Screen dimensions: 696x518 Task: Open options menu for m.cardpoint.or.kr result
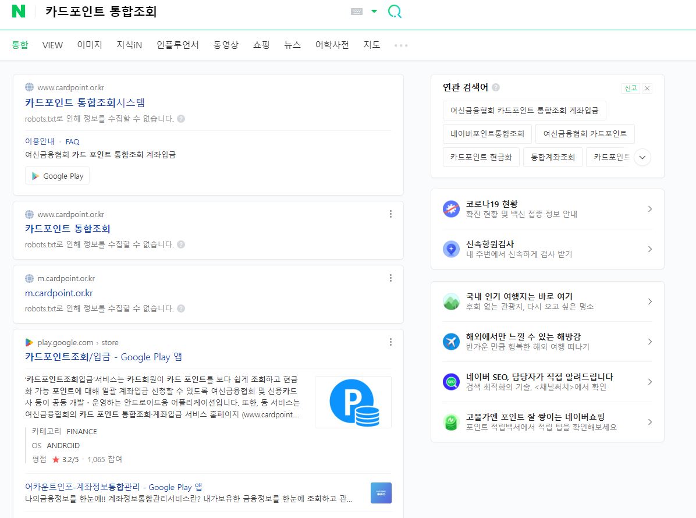point(390,278)
